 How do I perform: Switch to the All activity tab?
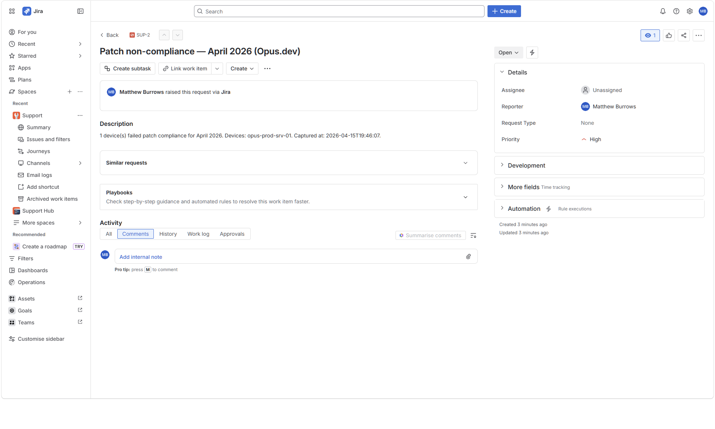pyautogui.click(x=109, y=234)
